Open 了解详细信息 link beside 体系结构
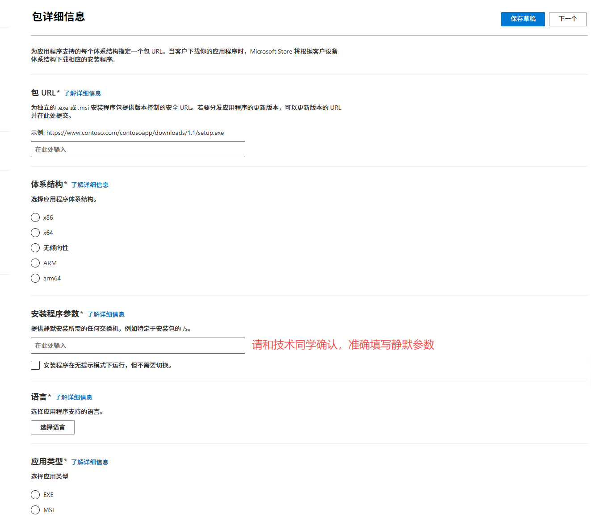 89,184
